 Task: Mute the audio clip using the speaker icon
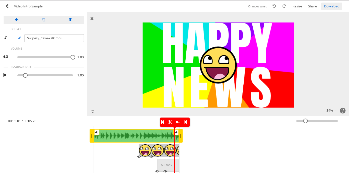17,20
